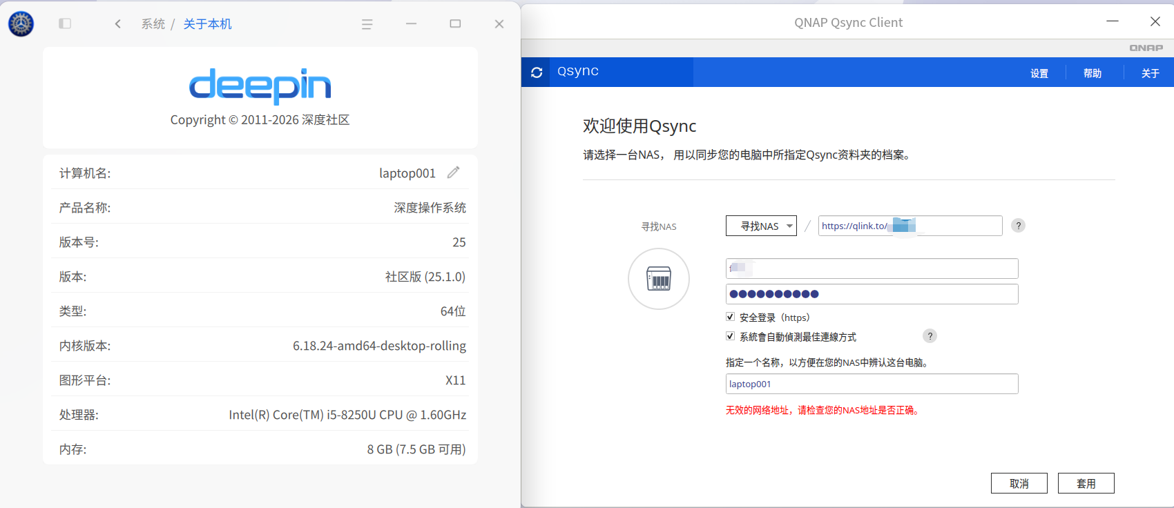Viewport: 1174px width, 508px height.
Task: Click the password field with dots
Action: click(872, 294)
